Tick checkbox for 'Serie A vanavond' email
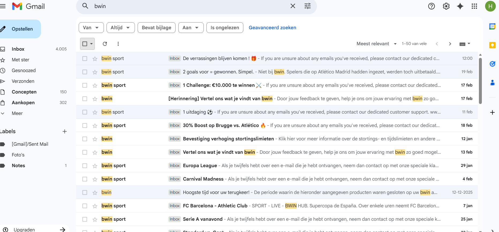The image size is (499, 232). point(85,219)
